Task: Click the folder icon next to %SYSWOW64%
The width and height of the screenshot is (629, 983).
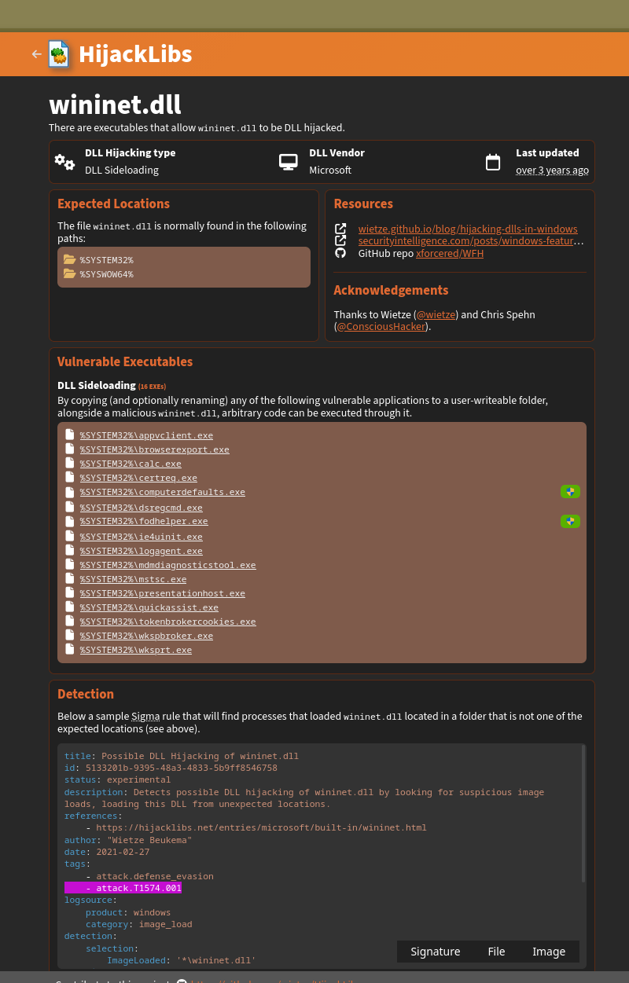Action: click(69, 273)
